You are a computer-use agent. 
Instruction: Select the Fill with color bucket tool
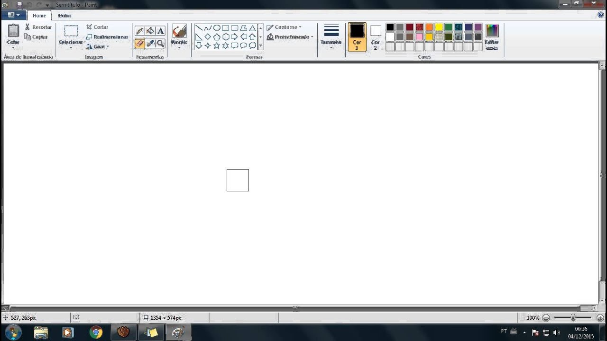(x=150, y=31)
